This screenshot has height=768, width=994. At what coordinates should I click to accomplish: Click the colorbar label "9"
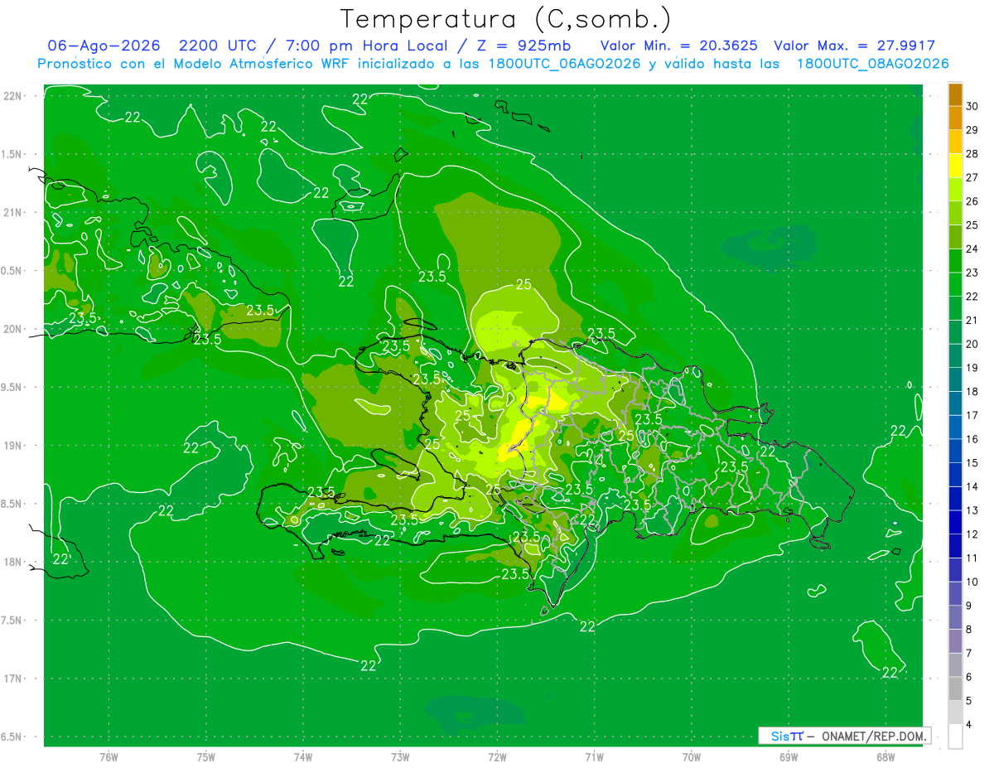pos(969,606)
